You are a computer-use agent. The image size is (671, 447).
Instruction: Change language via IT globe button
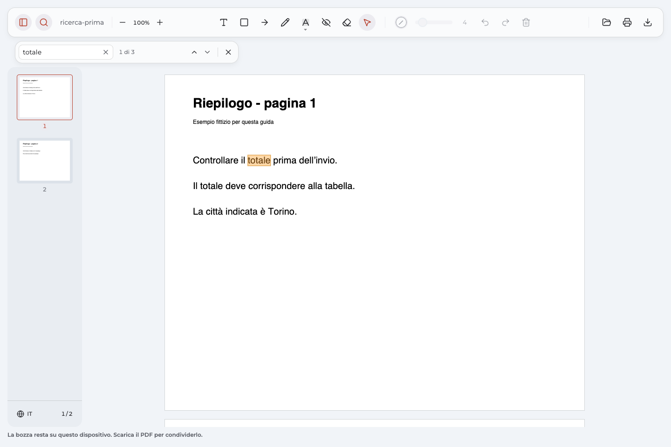pyautogui.click(x=25, y=414)
